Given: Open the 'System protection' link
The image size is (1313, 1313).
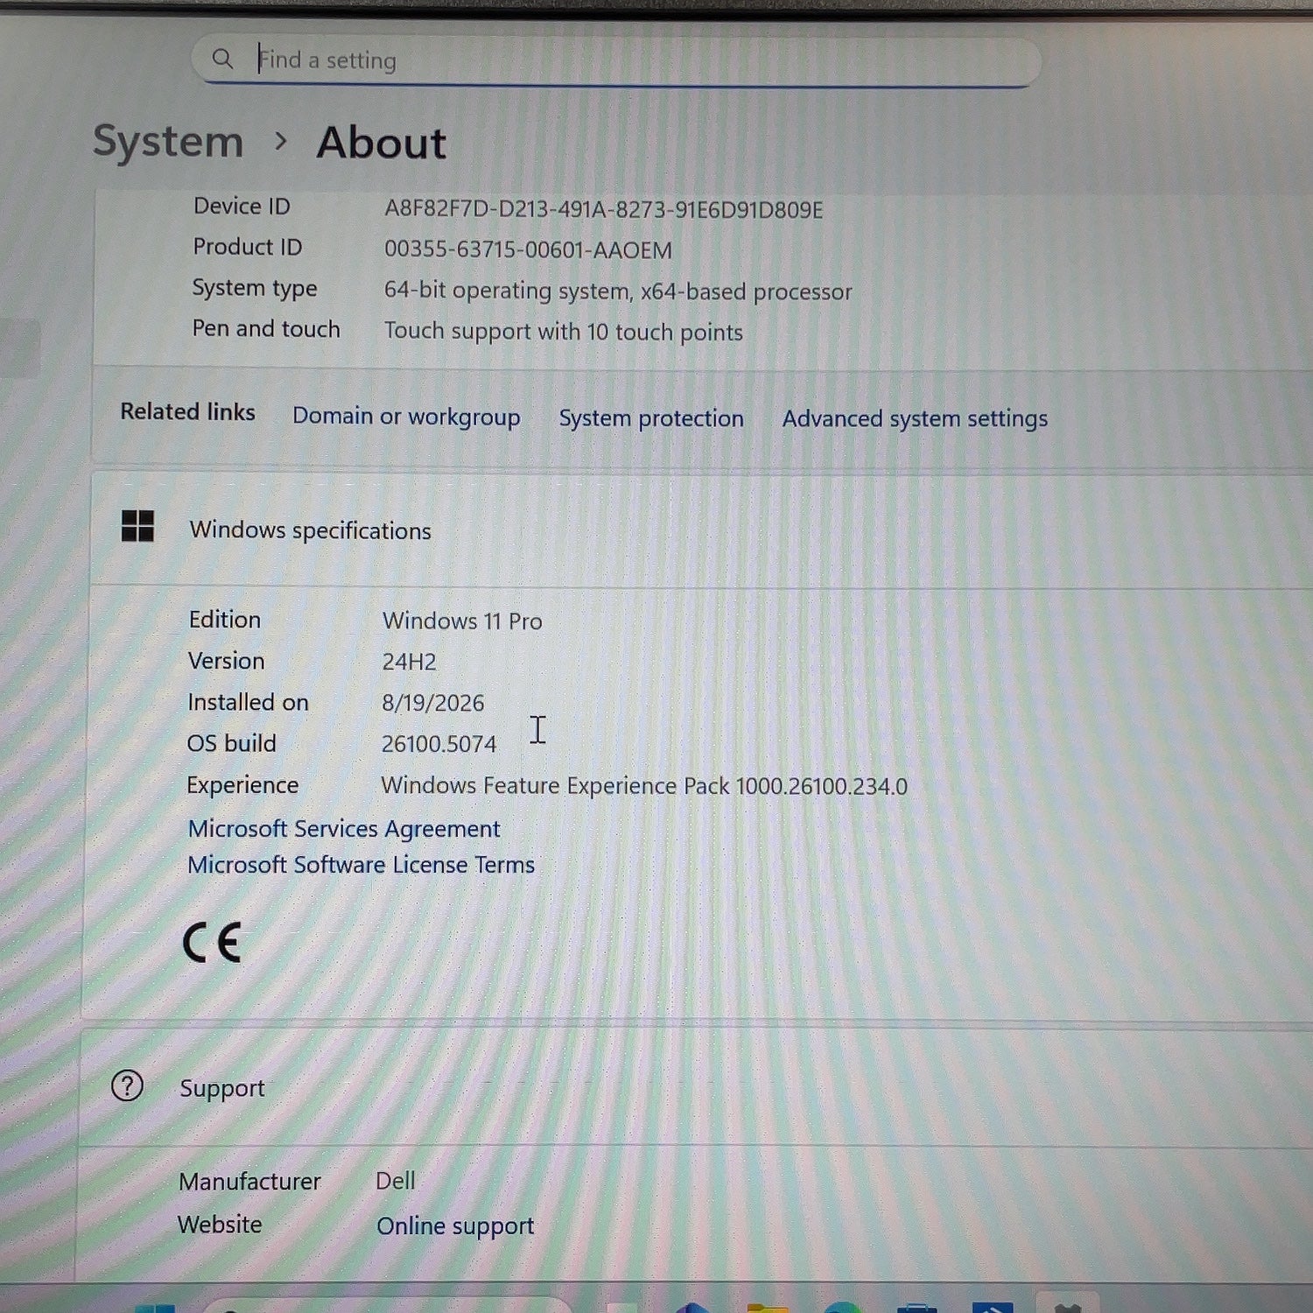Looking at the screenshot, I should tap(651, 418).
